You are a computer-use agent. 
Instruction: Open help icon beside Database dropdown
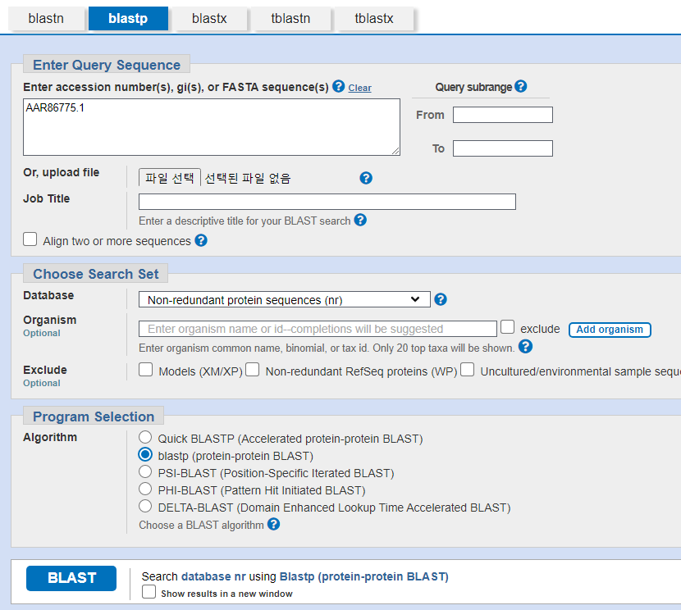point(441,299)
